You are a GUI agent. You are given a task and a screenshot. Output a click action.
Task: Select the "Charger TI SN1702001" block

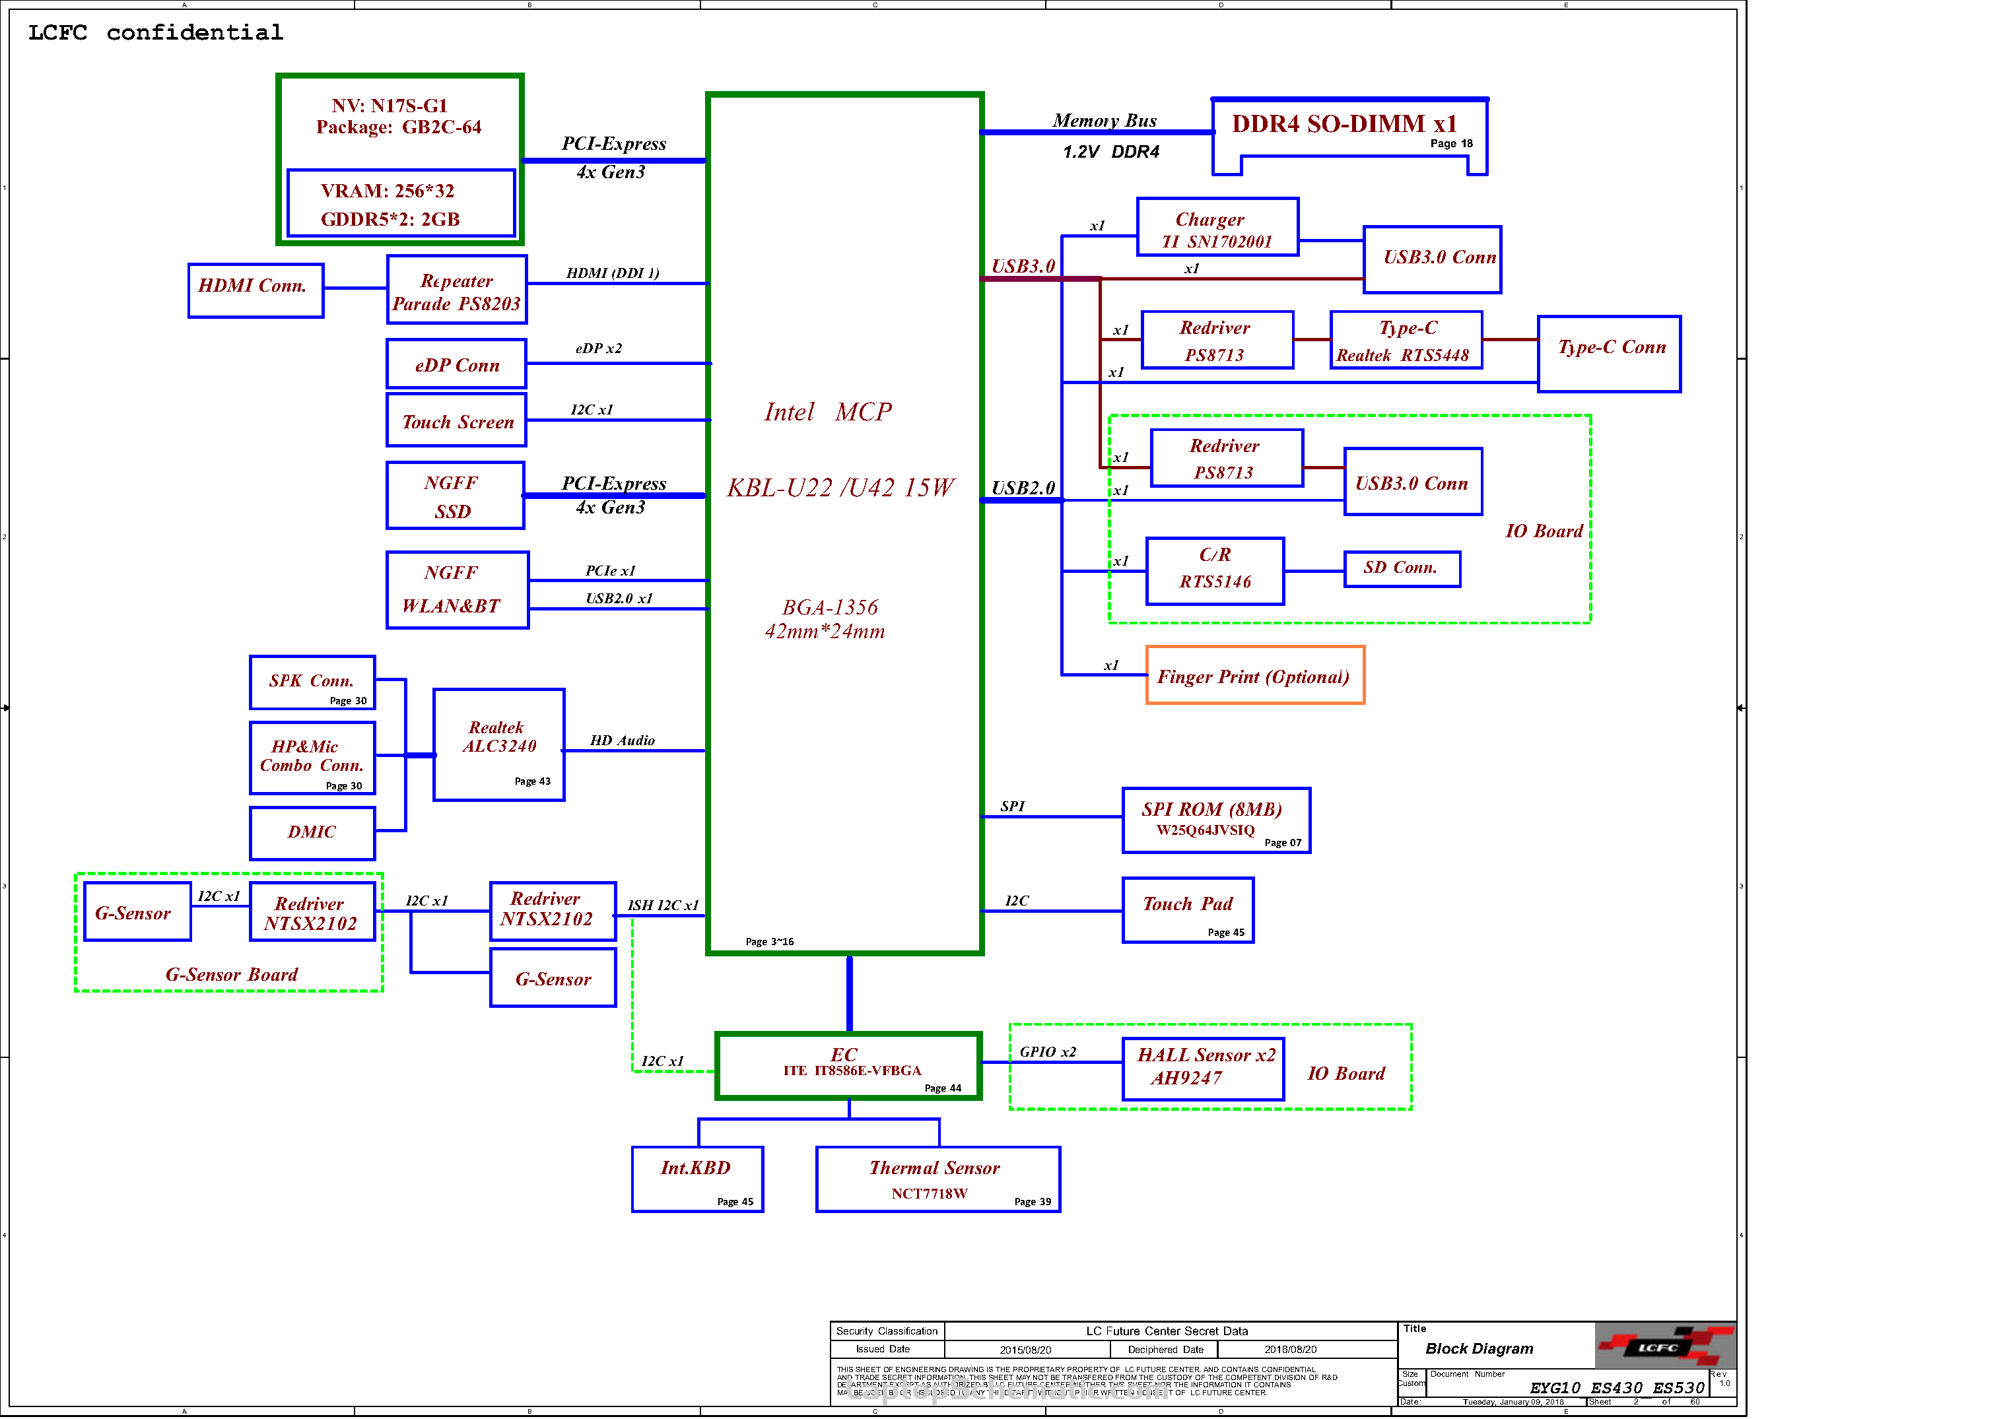pyautogui.click(x=1217, y=227)
